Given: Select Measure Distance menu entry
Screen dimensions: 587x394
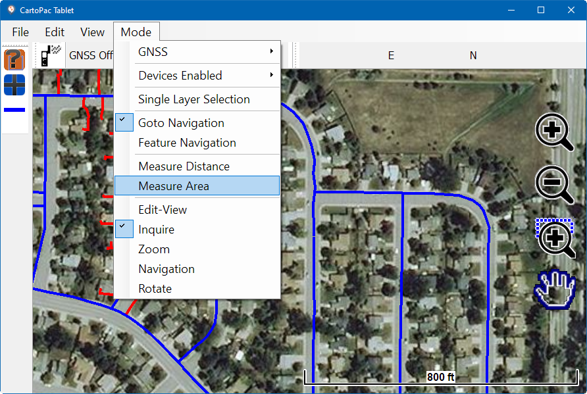Looking at the screenshot, I should [184, 166].
